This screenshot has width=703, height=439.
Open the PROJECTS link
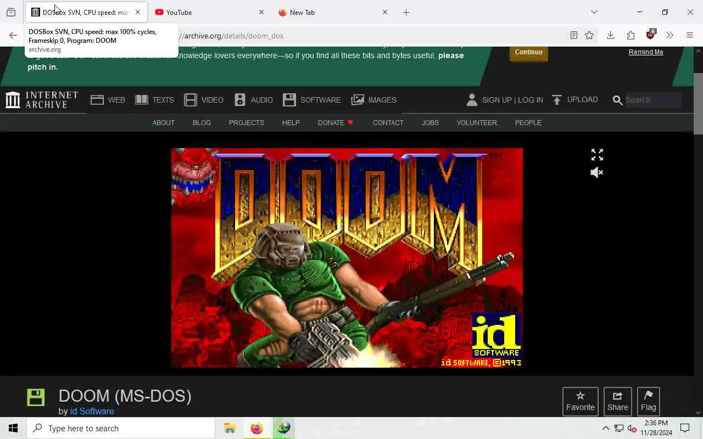click(247, 123)
